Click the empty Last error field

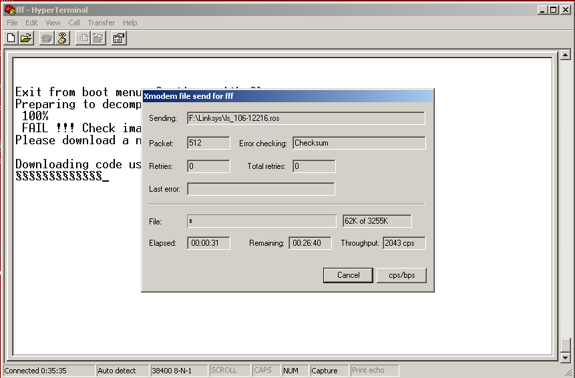pyautogui.click(x=260, y=189)
